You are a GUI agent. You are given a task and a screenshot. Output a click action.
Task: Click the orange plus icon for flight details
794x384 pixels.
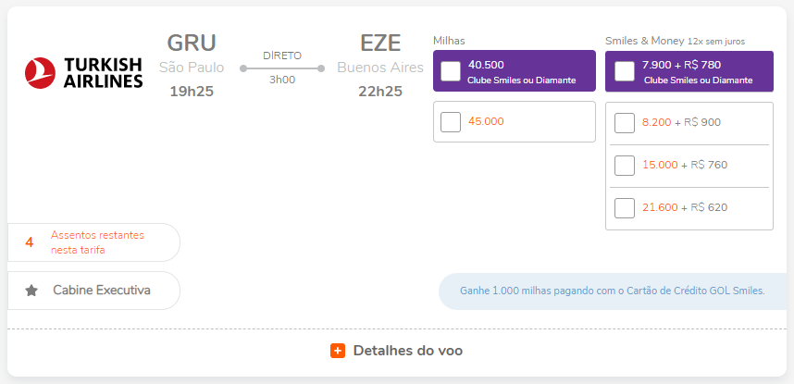[338, 351]
